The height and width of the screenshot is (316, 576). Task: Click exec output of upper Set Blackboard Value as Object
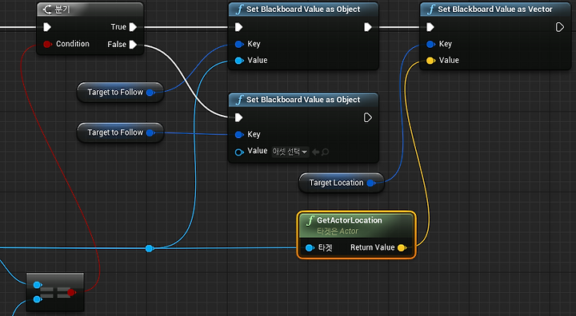pos(368,27)
